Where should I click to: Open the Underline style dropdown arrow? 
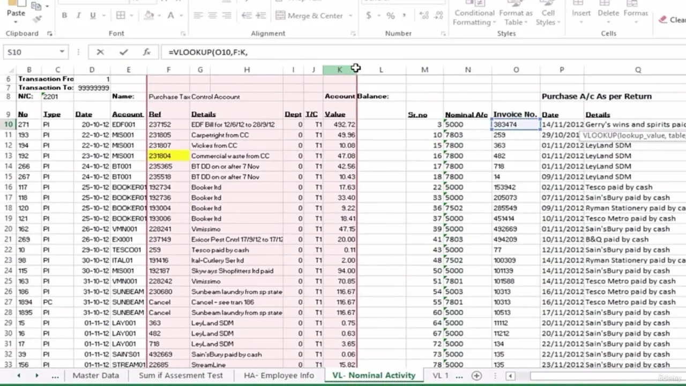point(103,16)
